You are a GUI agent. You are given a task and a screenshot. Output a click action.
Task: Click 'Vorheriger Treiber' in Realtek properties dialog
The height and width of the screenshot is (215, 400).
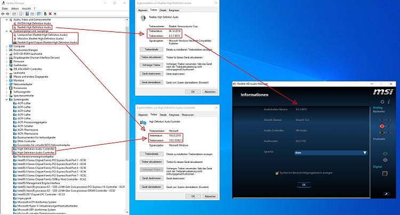coord(151,65)
